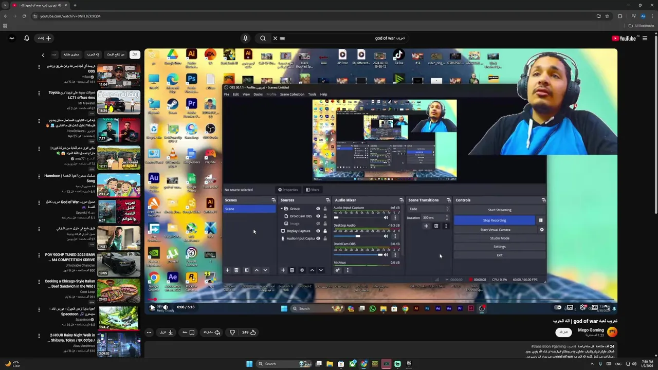
Task: Click the Mego Gaming channel avatar
Action: coord(612,332)
